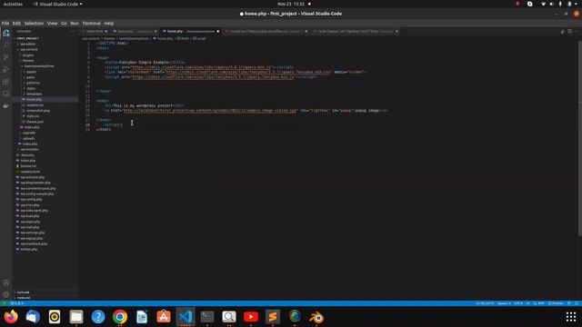Click the green remote window status icon

(x=4, y=303)
